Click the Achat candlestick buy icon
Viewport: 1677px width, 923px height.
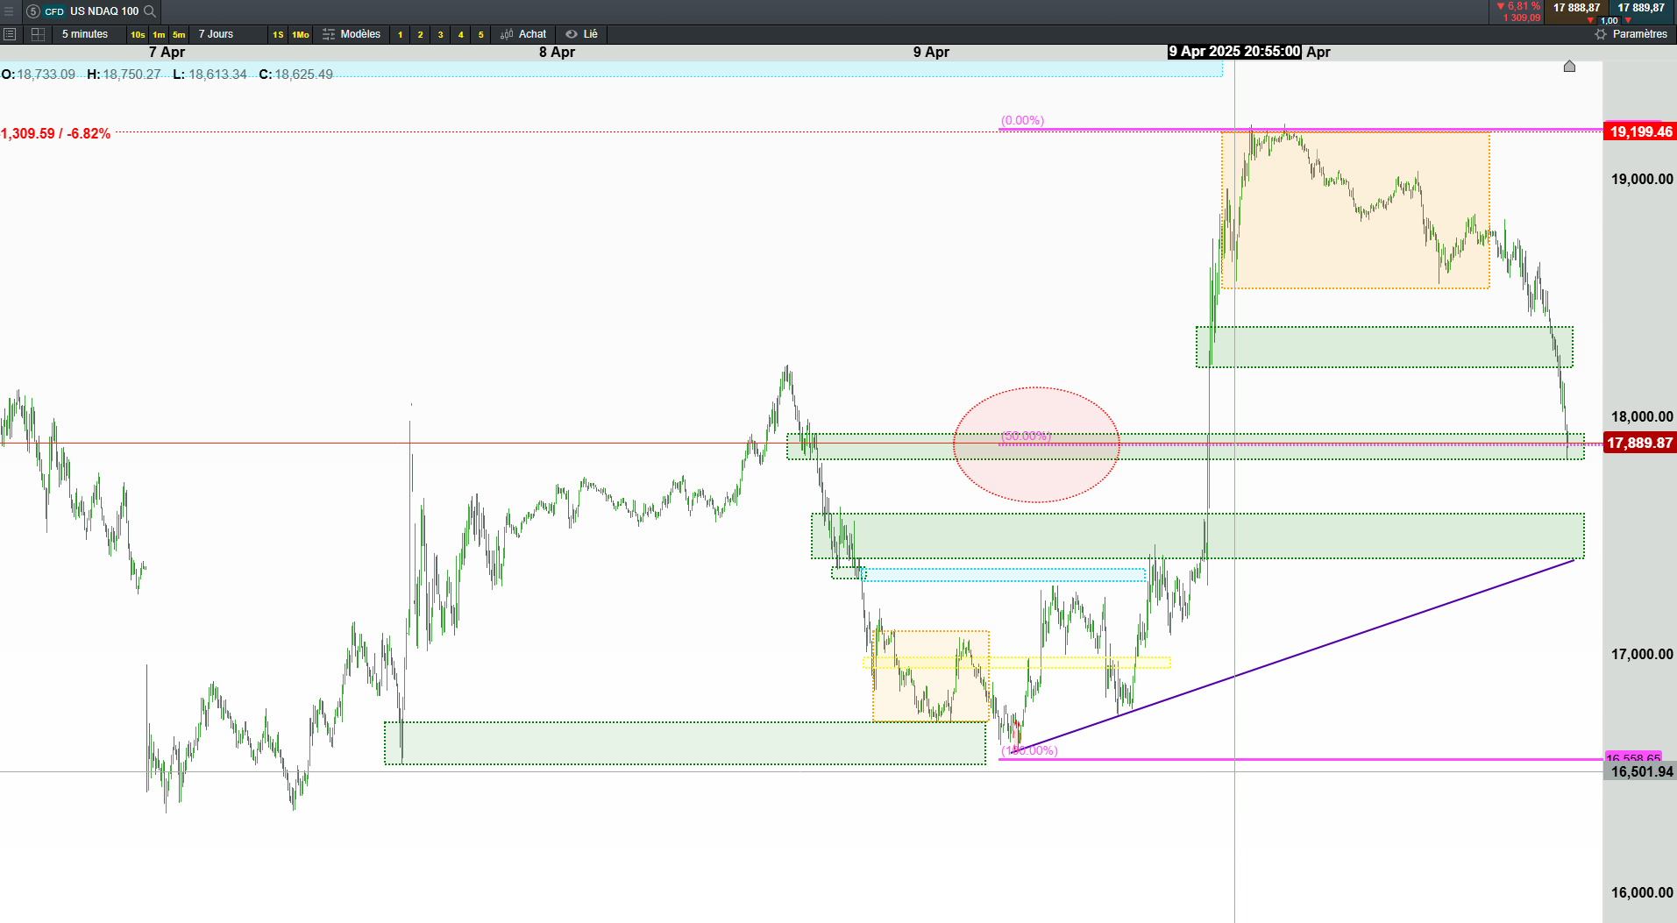[507, 34]
